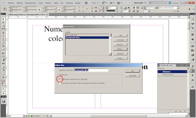Select the Gap tool
Viewport: 196px width, 118px height.
pyautogui.click(x=3, y=28)
